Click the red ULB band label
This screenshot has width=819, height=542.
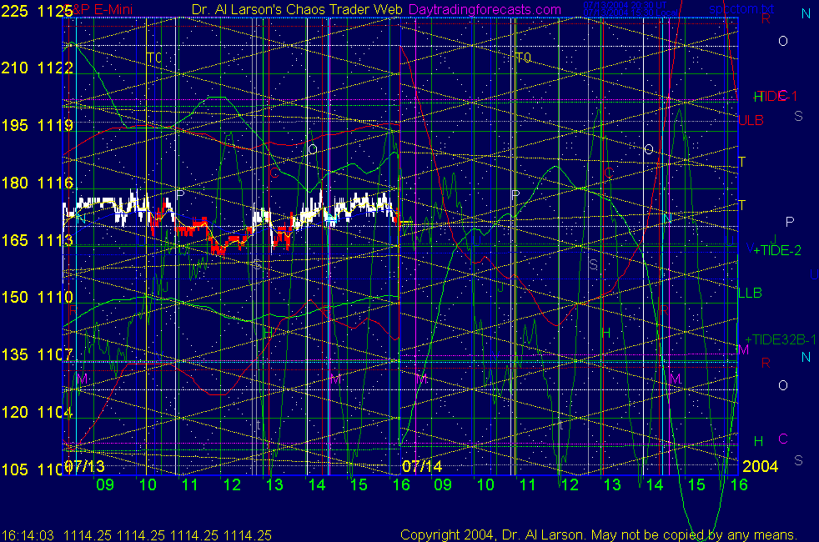pos(751,121)
